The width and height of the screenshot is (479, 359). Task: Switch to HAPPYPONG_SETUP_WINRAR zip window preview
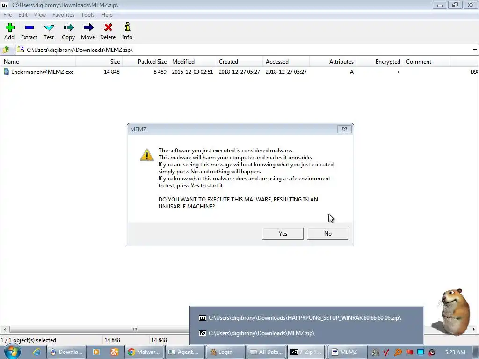[307, 318]
